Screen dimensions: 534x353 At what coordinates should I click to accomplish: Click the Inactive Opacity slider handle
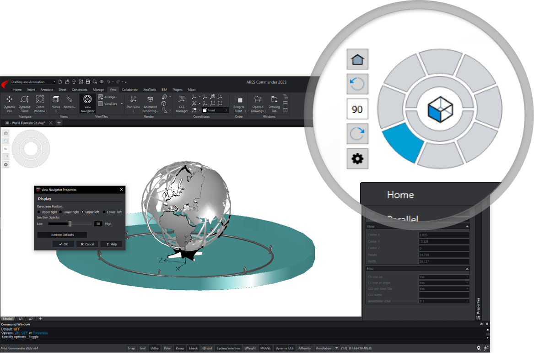click(x=70, y=224)
